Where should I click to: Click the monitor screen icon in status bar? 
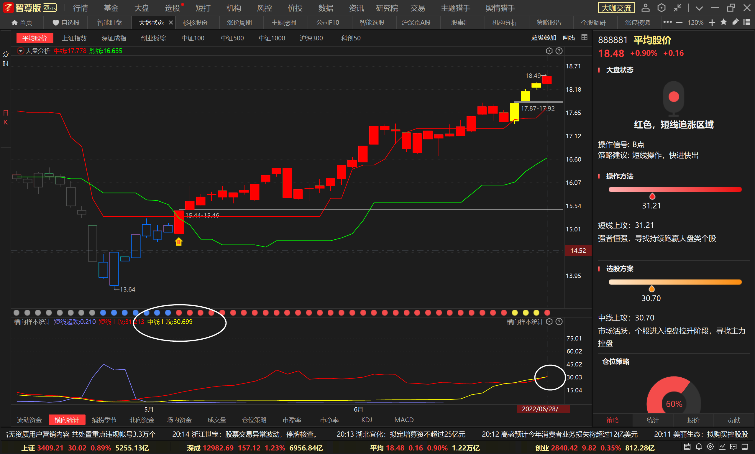point(745,447)
